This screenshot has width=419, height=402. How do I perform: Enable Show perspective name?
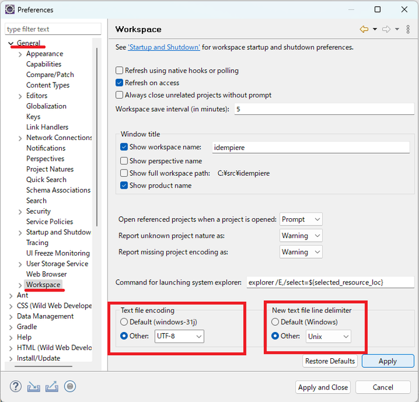124,161
